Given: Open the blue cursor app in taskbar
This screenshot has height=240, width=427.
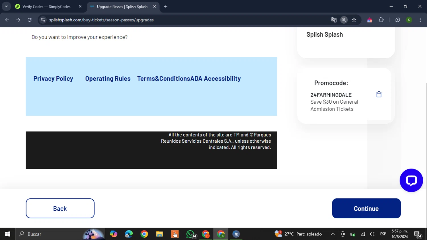Looking at the screenshot, I should tap(236, 234).
